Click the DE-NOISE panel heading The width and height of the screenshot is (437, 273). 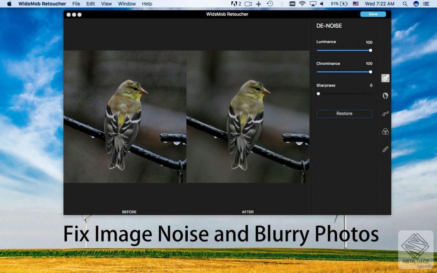coord(329,26)
